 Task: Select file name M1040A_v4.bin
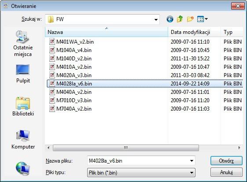click(74, 50)
